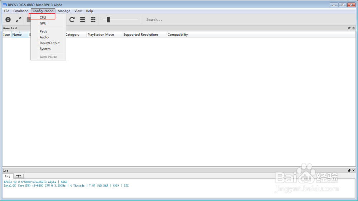Switch to grid view mode icon

point(93,20)
